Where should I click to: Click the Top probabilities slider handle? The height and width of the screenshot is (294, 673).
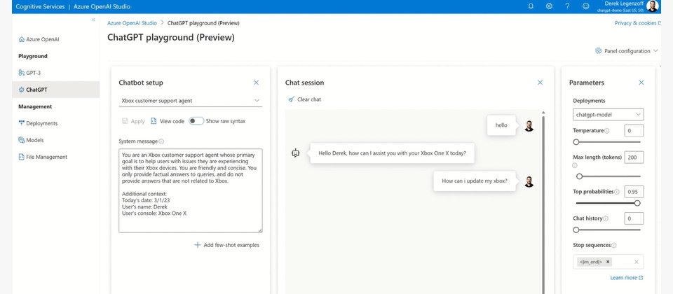[x=637, y=203]
